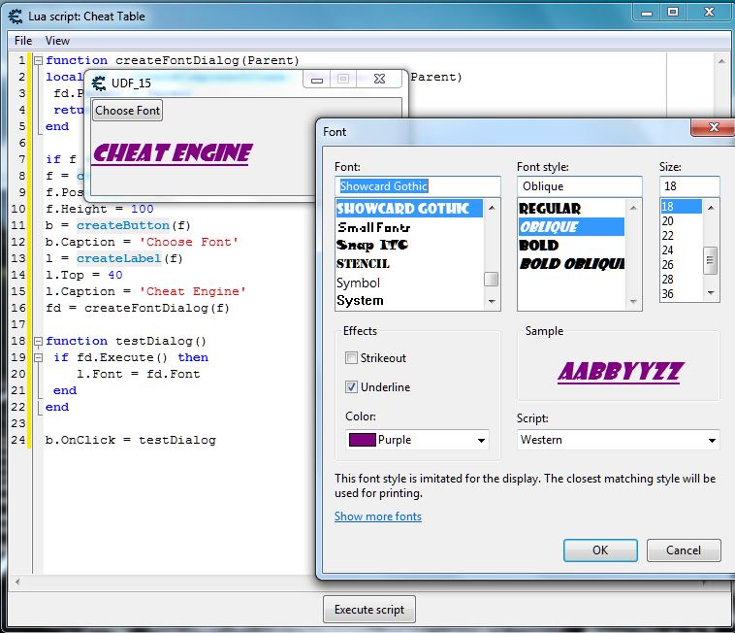Choose Bold font style
Image resolution: width=735 pixels, height=633 pixels.
click(571, 246)
